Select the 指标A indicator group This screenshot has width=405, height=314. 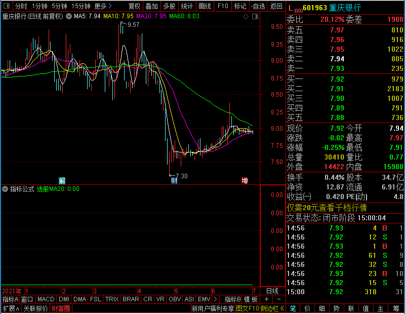pos(10,299)
